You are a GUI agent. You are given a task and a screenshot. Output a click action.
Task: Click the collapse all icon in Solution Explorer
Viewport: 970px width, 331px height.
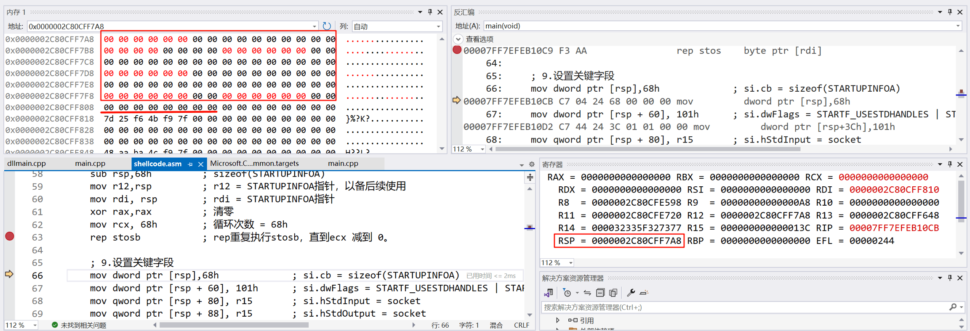[600, 293]
